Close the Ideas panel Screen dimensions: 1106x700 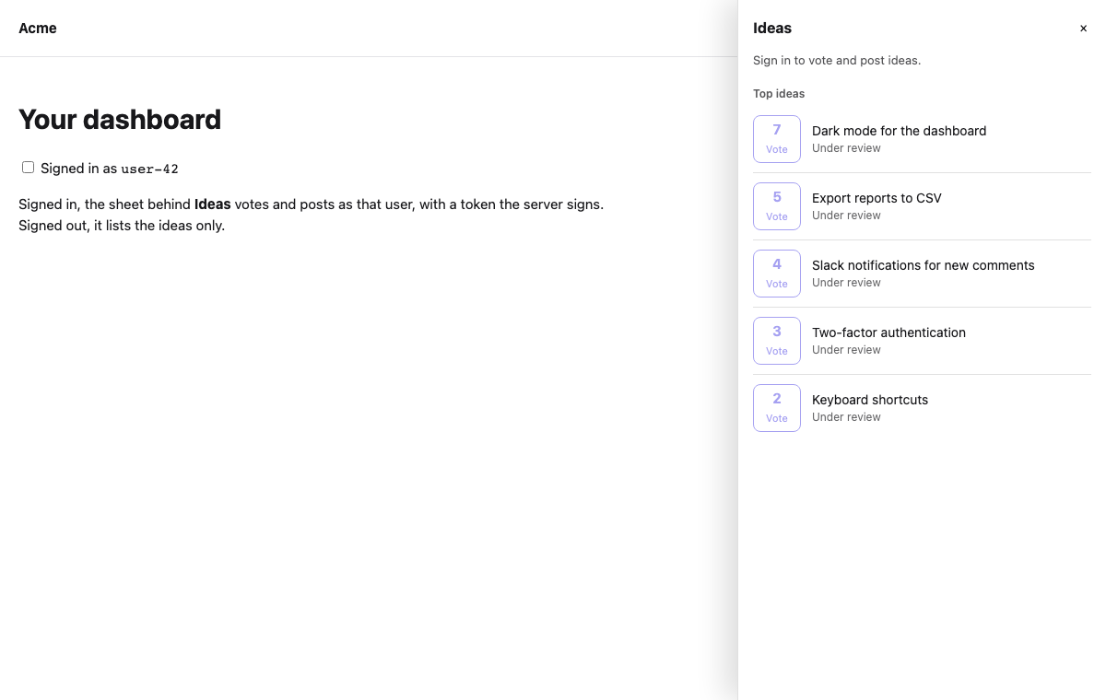[1083, 29]
